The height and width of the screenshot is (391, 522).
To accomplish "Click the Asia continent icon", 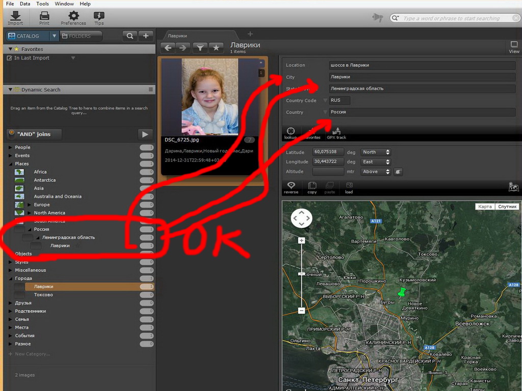I will pyautogui.click(x=19, y=188).
